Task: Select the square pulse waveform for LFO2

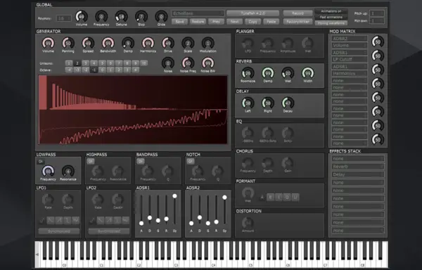Action: point(117,221)
